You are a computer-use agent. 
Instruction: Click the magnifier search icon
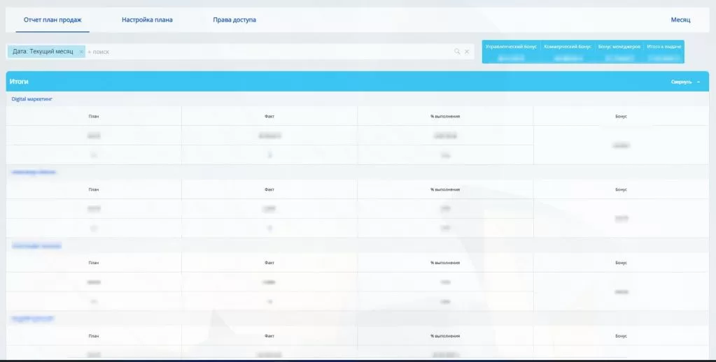pyautogui.click(x=457, y=52)
